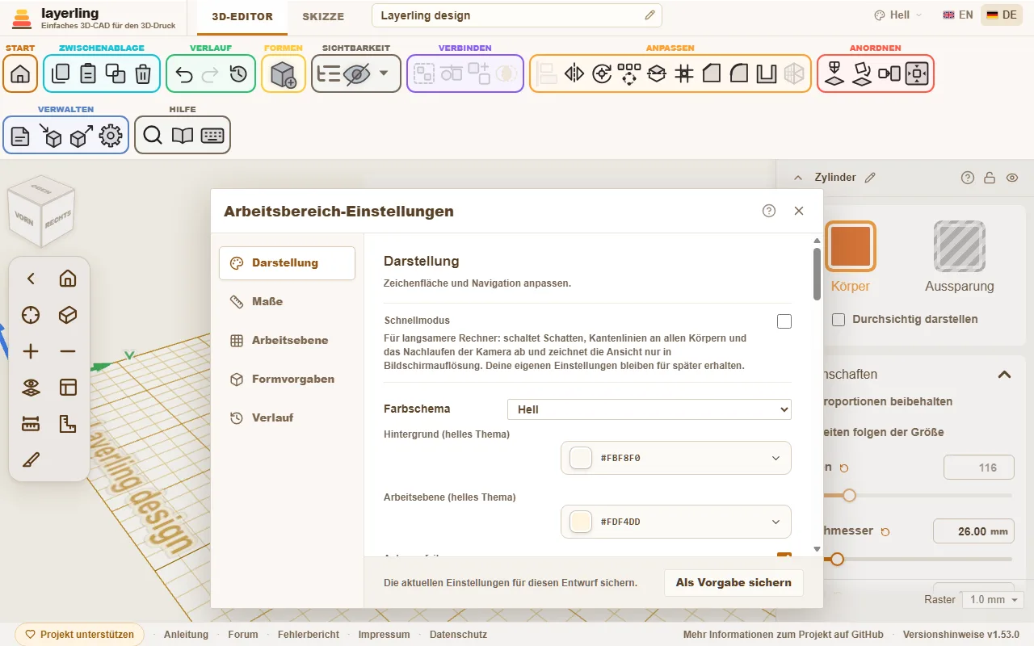Click Projekt unterstützen button
Image resolution: width=1034 pixels, height=646 pixels.
click(79, 635)
